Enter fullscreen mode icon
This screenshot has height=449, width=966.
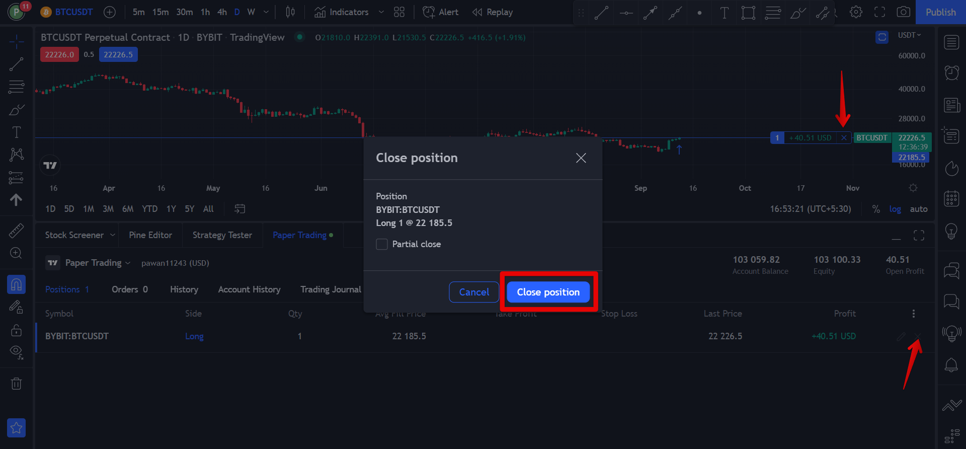click(879, 12)
